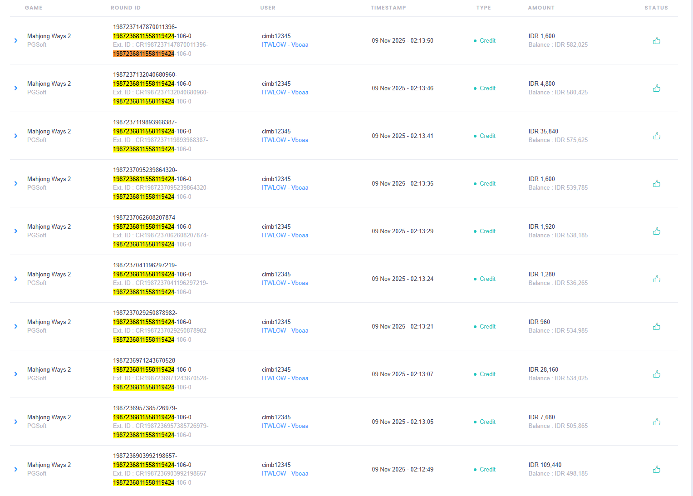
Task: Click thumbs-up status icon for 02:13:29 row
Action: click(x=656, y=231)
